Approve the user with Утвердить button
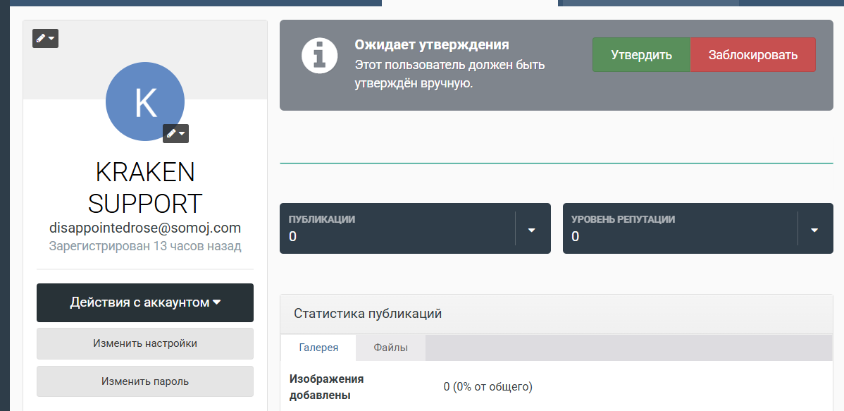 pos(642,55)
